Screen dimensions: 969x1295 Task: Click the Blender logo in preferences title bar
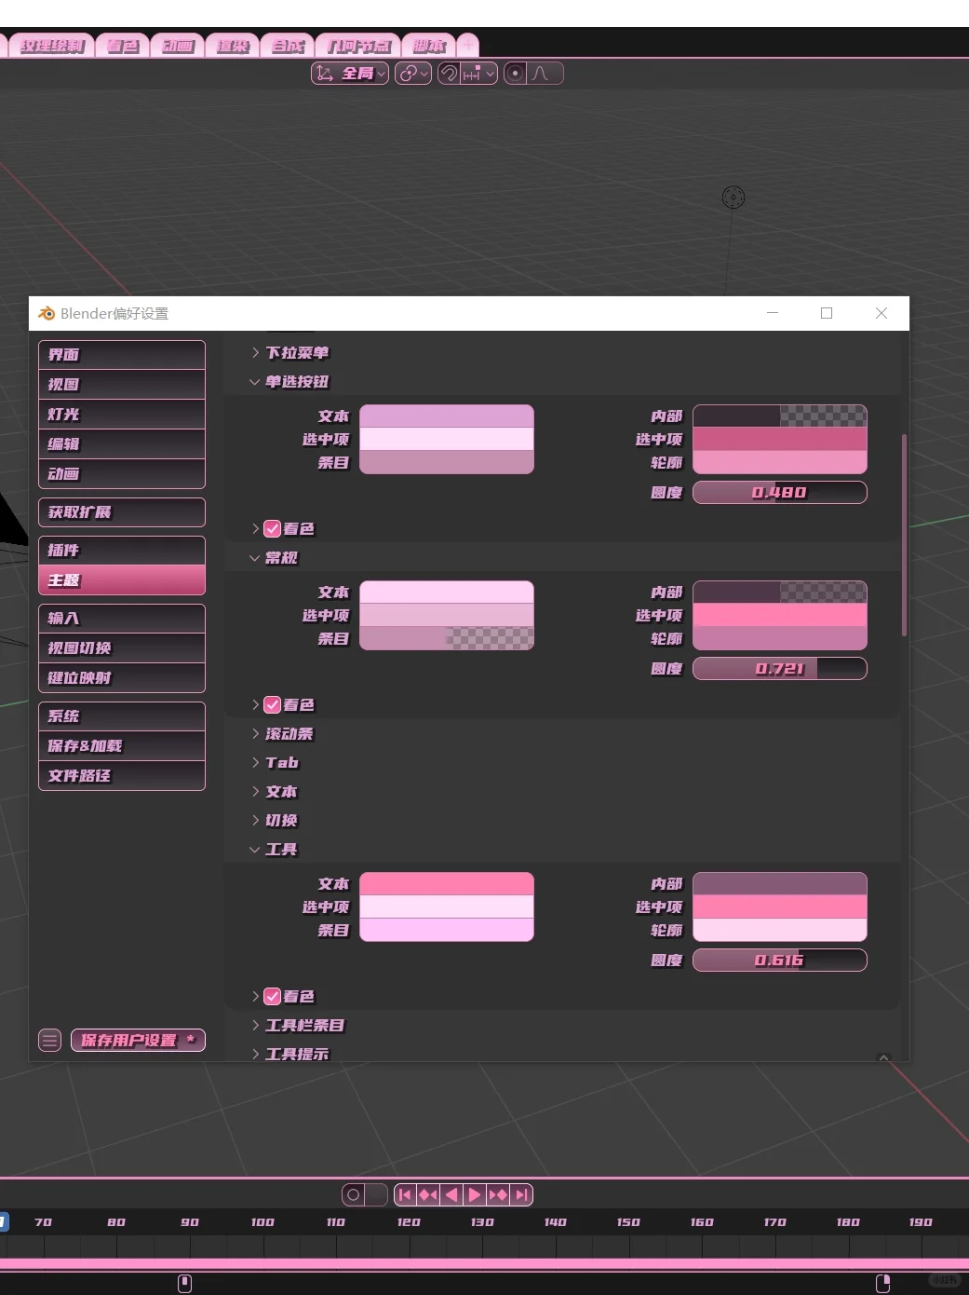pos(47,313)
